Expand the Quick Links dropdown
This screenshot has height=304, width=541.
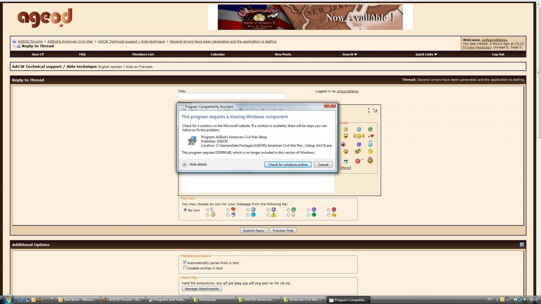[x=426, y=54]
